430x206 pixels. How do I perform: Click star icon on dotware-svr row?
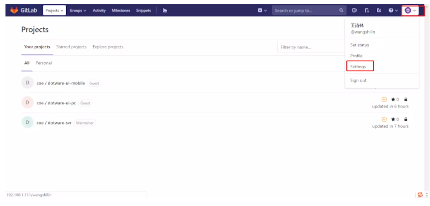point(393,119)
